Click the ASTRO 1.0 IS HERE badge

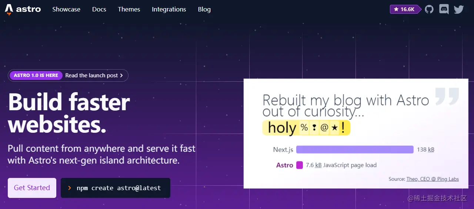[36, 75]
